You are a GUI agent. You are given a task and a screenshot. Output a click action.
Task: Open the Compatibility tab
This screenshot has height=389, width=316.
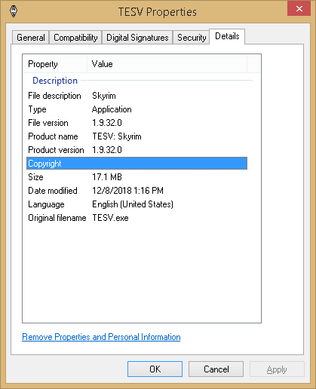coord(75,38)
